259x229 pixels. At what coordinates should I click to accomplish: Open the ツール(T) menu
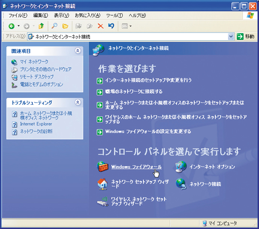point(115,15)
